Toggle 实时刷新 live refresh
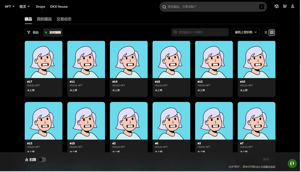Image resolution: width=301 pixels, height=172 pixels. coord(53,32)
